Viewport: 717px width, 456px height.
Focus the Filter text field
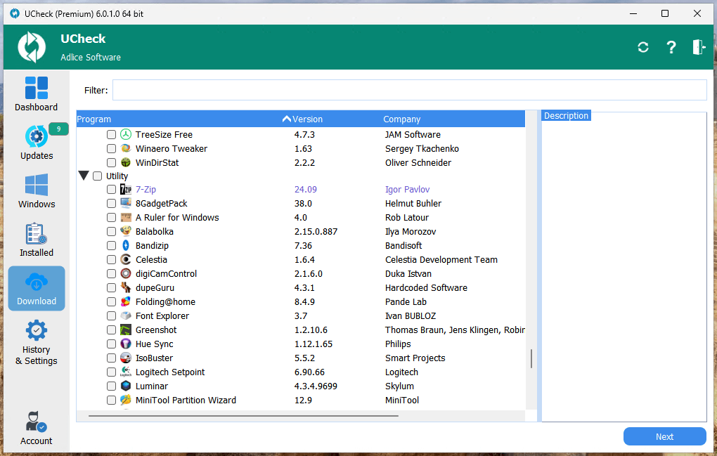click(x=409, y=91)
